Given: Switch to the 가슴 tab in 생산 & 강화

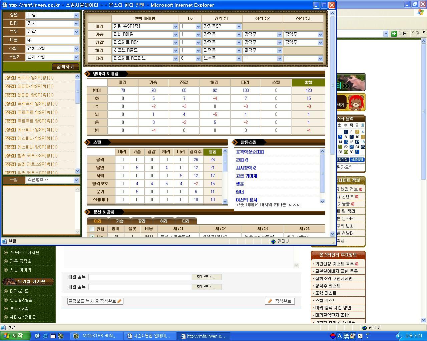Looking at the screenshot, I should coord(120,221).
